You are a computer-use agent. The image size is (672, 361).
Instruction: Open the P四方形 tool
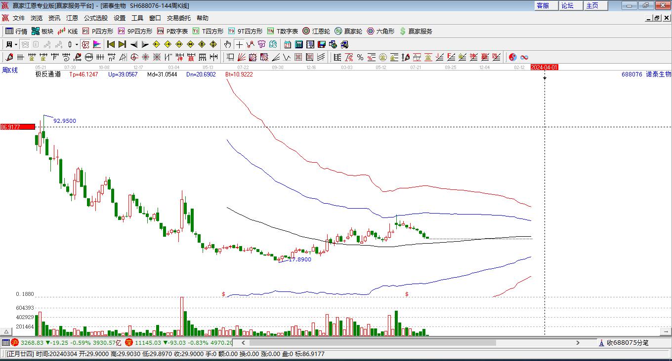pyautogui.click(x=97, y=31)
